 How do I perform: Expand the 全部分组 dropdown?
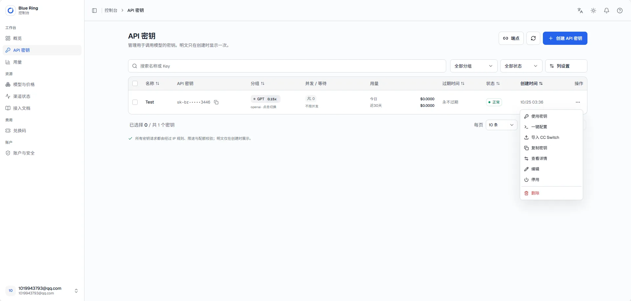pos(474,66)
